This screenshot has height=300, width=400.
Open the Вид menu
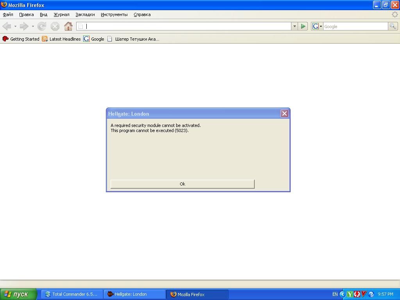[44, 14]
